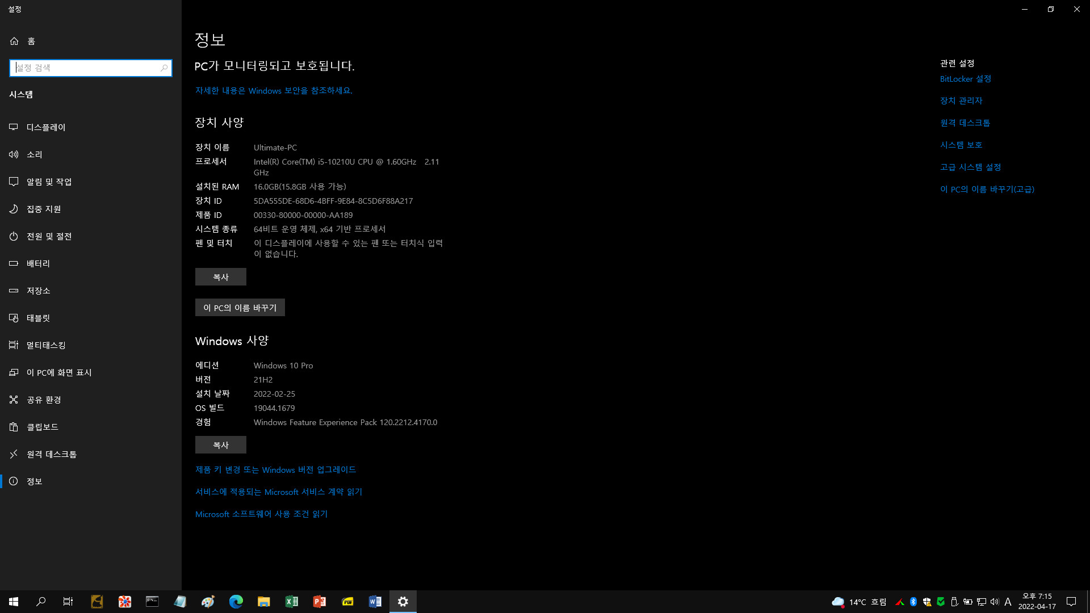This screenshot has width=1090, height=613.
Task: Open 이 PC의 이름 바꾸기(고급) link
Action: click(987, 189)
